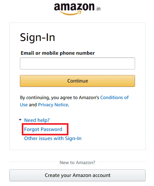The width and height of the screenshot is (154, 186).
Task: Focus the email or mobile number field
Action: pyautogui.click(x=77, y=63)
